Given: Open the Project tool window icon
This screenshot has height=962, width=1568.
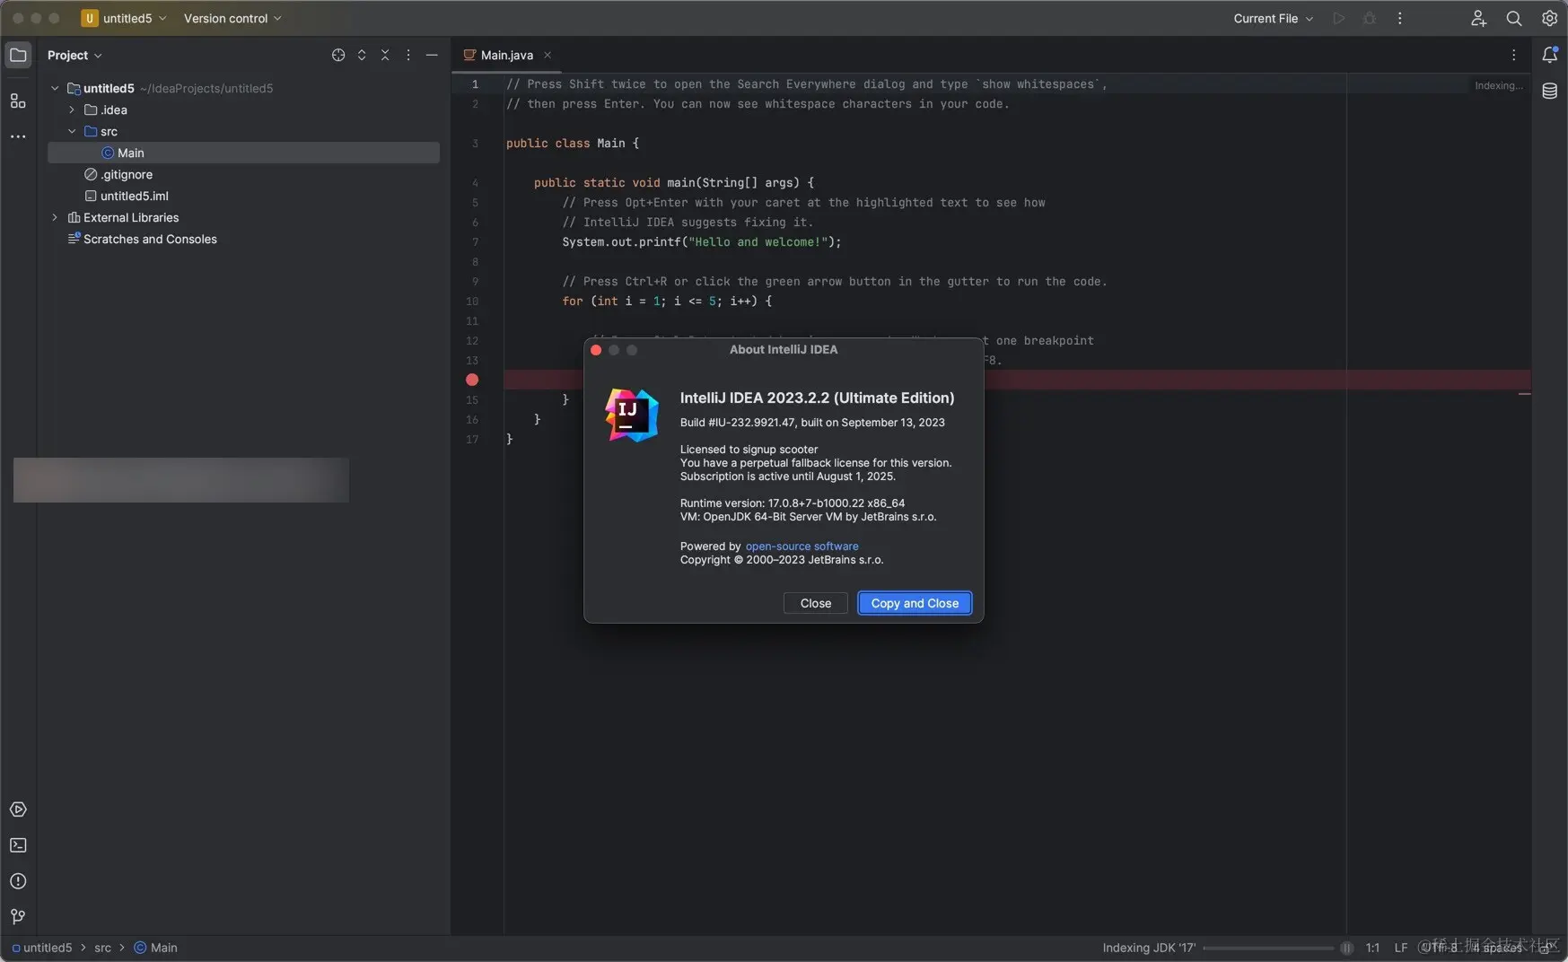Looking at the screenshot, I should click(x=18, y=55).
